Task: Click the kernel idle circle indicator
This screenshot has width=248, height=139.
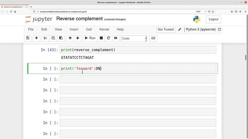Action: (x=219, y=29)
